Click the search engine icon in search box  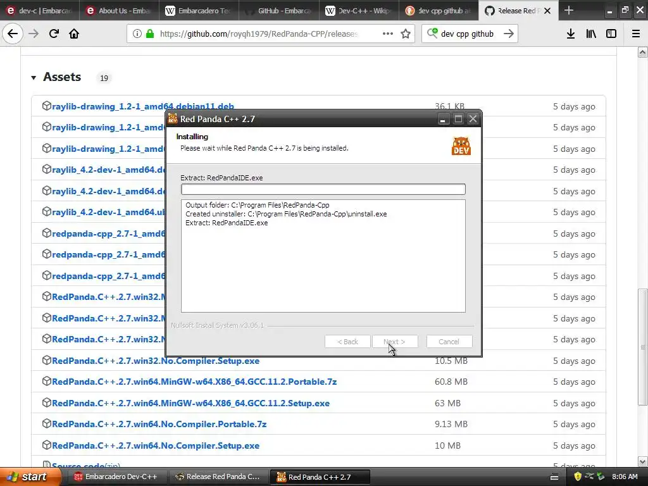[432, 33]
